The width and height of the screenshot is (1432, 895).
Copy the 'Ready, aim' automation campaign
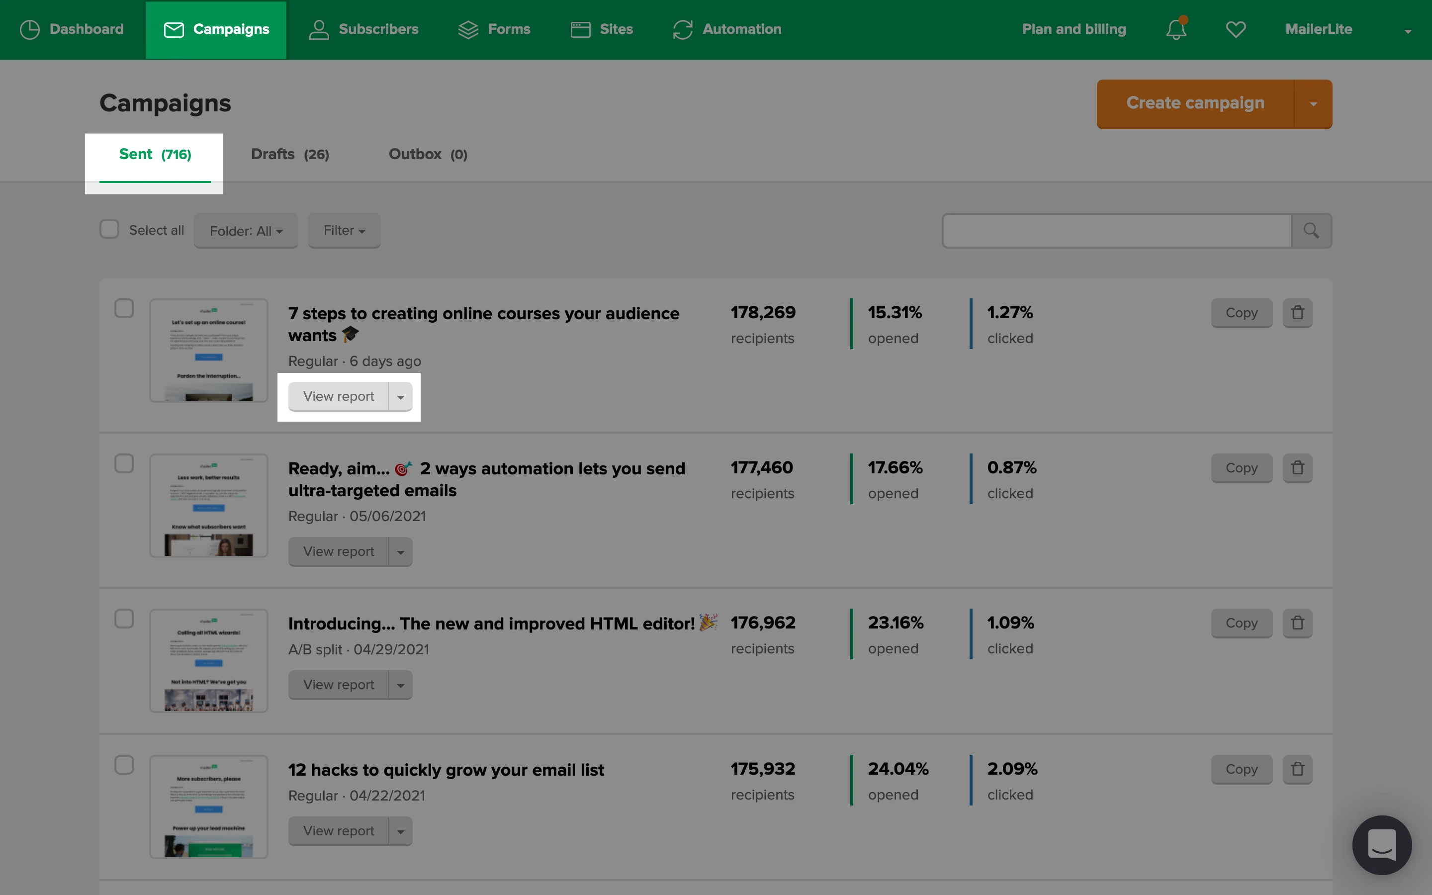[x=1241, y=467]
